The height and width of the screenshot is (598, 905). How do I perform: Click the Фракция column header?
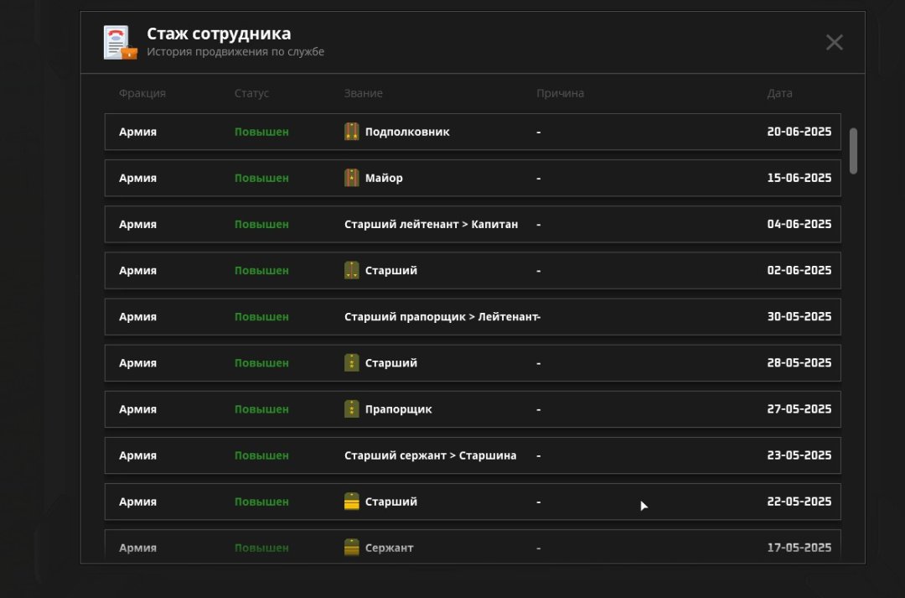(x=142, y=93)
